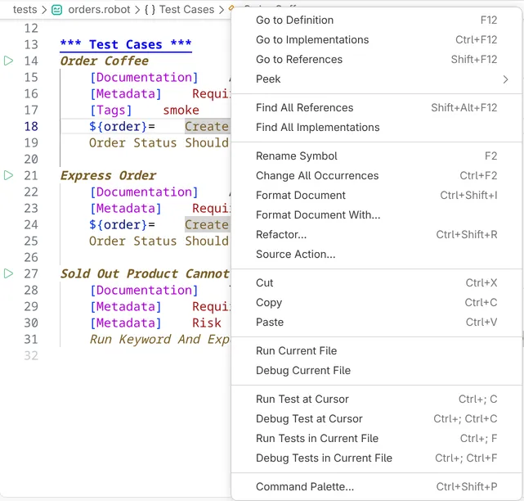Select Copy from context menu
The image size is (524, 501).
tap(377, 303)
